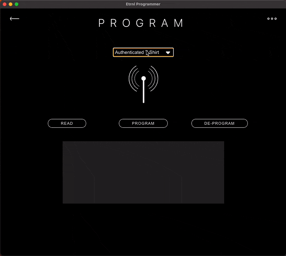Click the downward chevron beside Authenticated T-Shirt

(168, 52)
